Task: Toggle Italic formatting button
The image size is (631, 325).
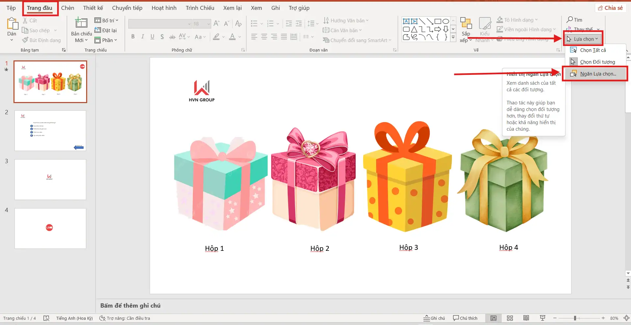Action: coord(142,37)
